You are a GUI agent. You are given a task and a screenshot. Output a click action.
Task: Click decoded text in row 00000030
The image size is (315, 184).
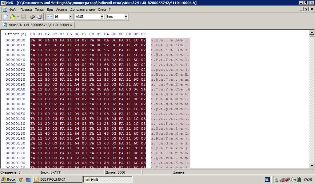click(x=170, y=55)
